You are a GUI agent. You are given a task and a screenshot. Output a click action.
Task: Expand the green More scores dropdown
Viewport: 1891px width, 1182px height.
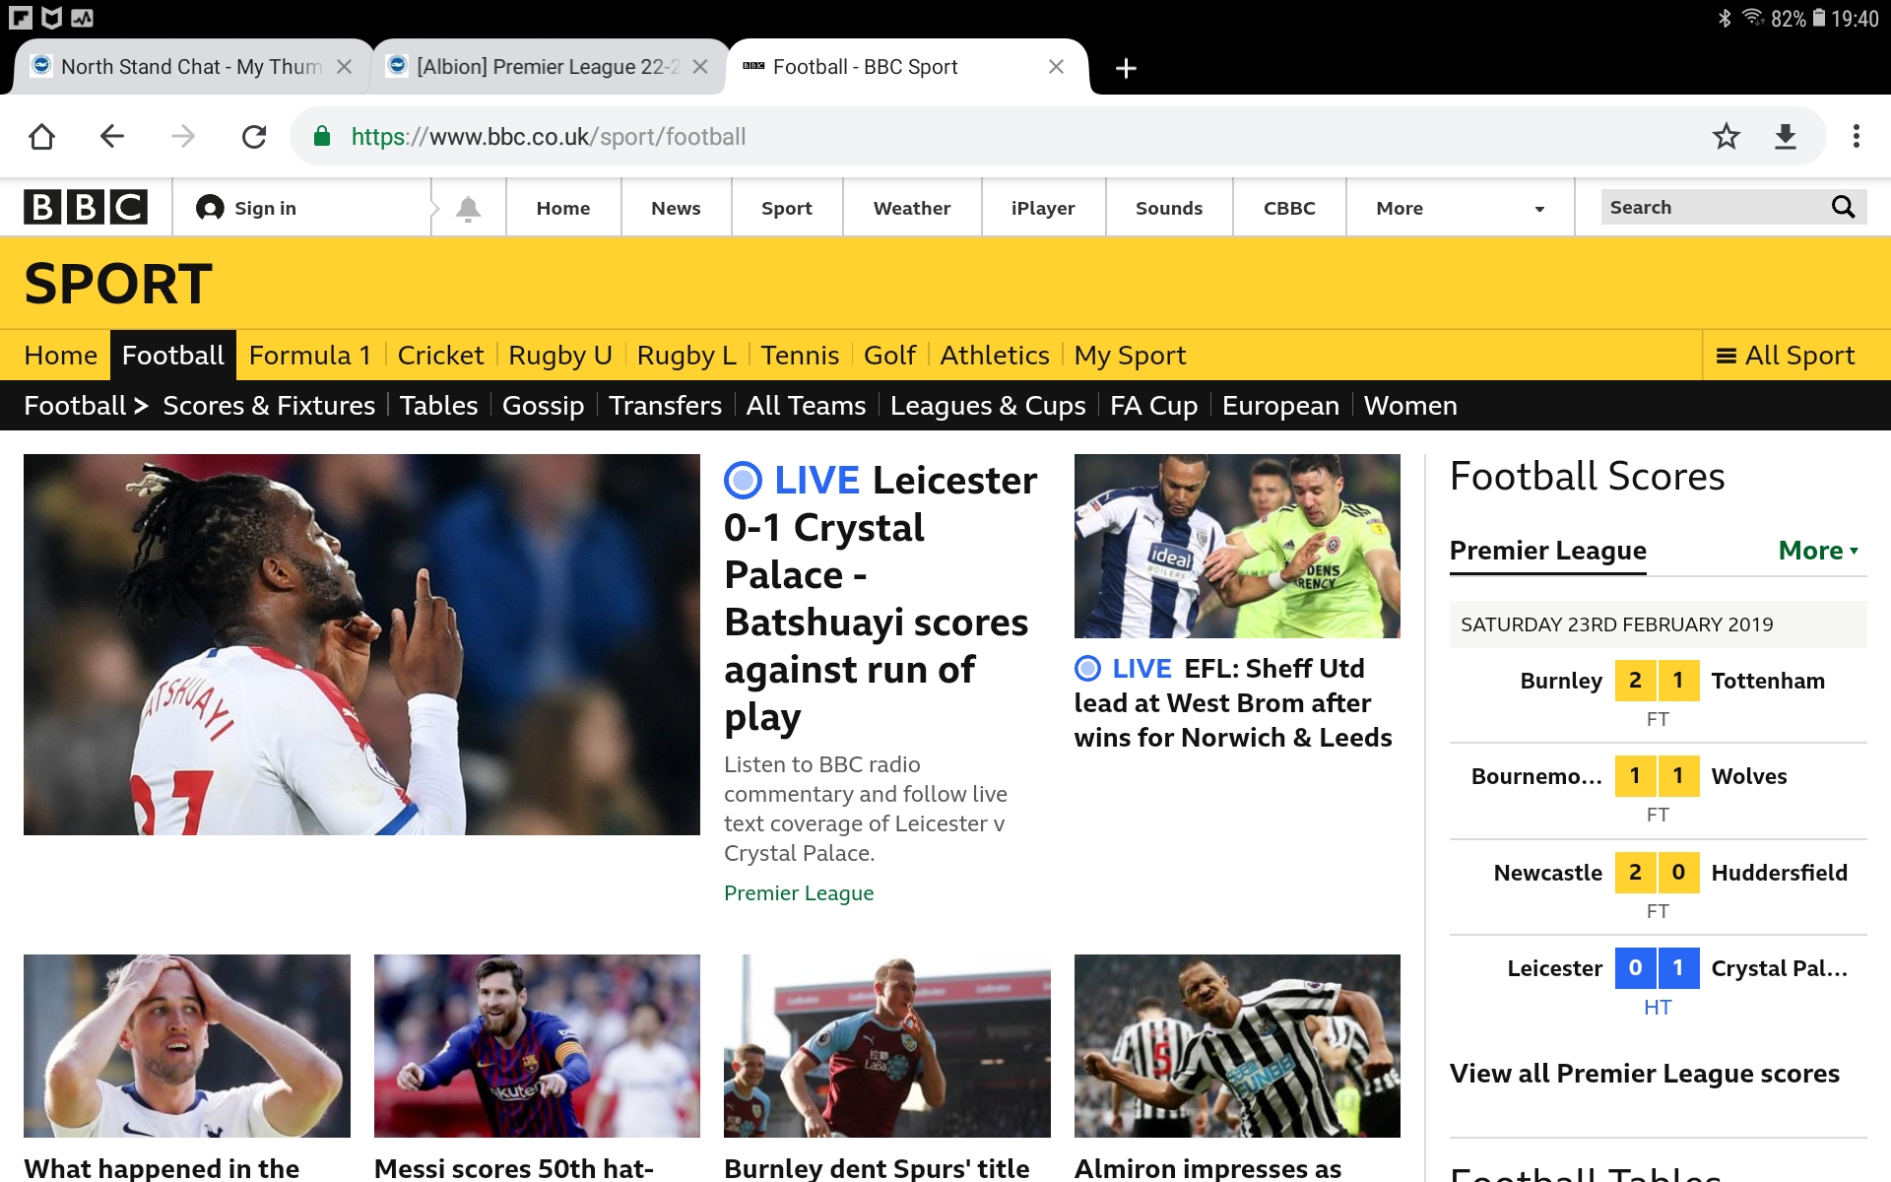(x=1818, y=551)
